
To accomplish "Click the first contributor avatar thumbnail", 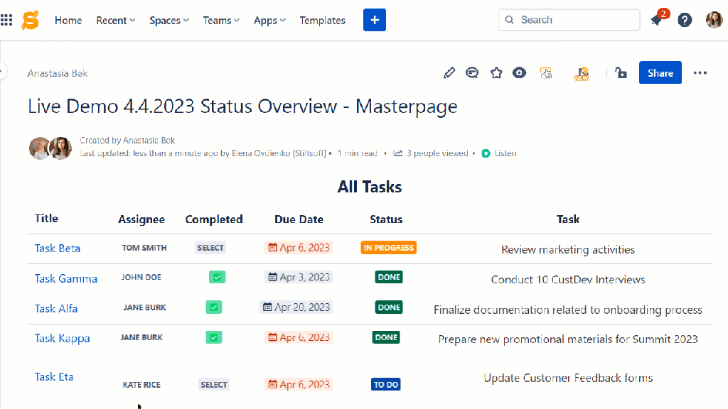I will (40, 148).
